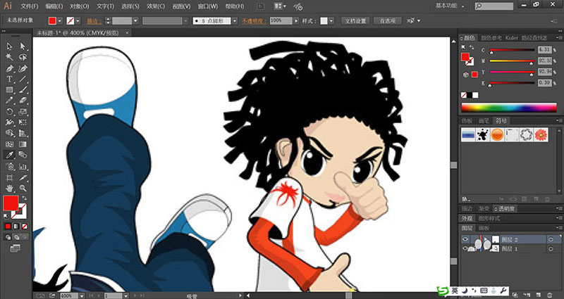
Task: Select the Lasso tool
Action: (x=23, y=57)
